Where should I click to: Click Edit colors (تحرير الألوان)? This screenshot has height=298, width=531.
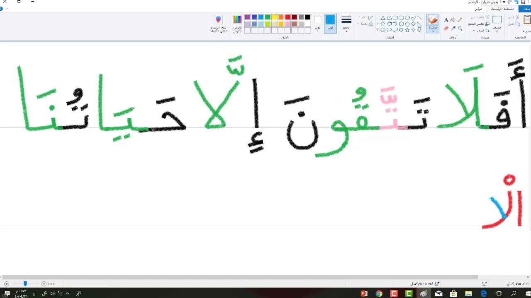pyautogui.click(x=238, y=24)
